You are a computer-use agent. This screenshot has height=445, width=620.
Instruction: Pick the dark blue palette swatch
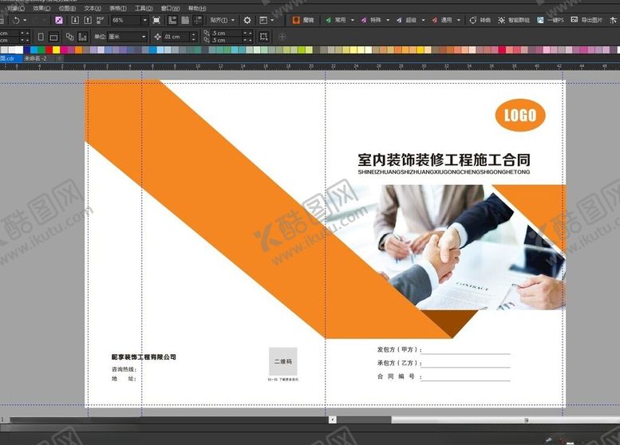(27, 49)
